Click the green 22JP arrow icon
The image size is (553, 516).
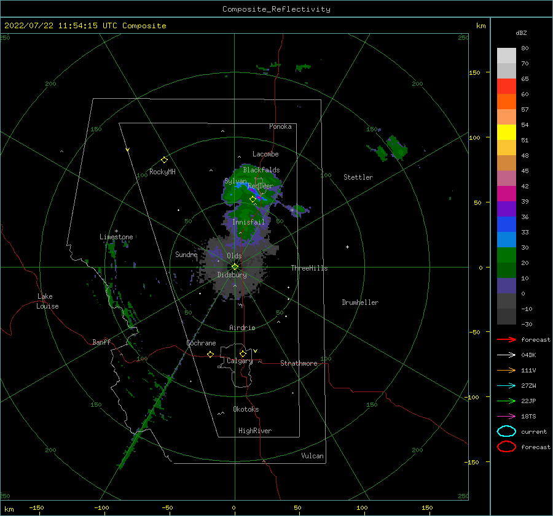coord(506,401)
